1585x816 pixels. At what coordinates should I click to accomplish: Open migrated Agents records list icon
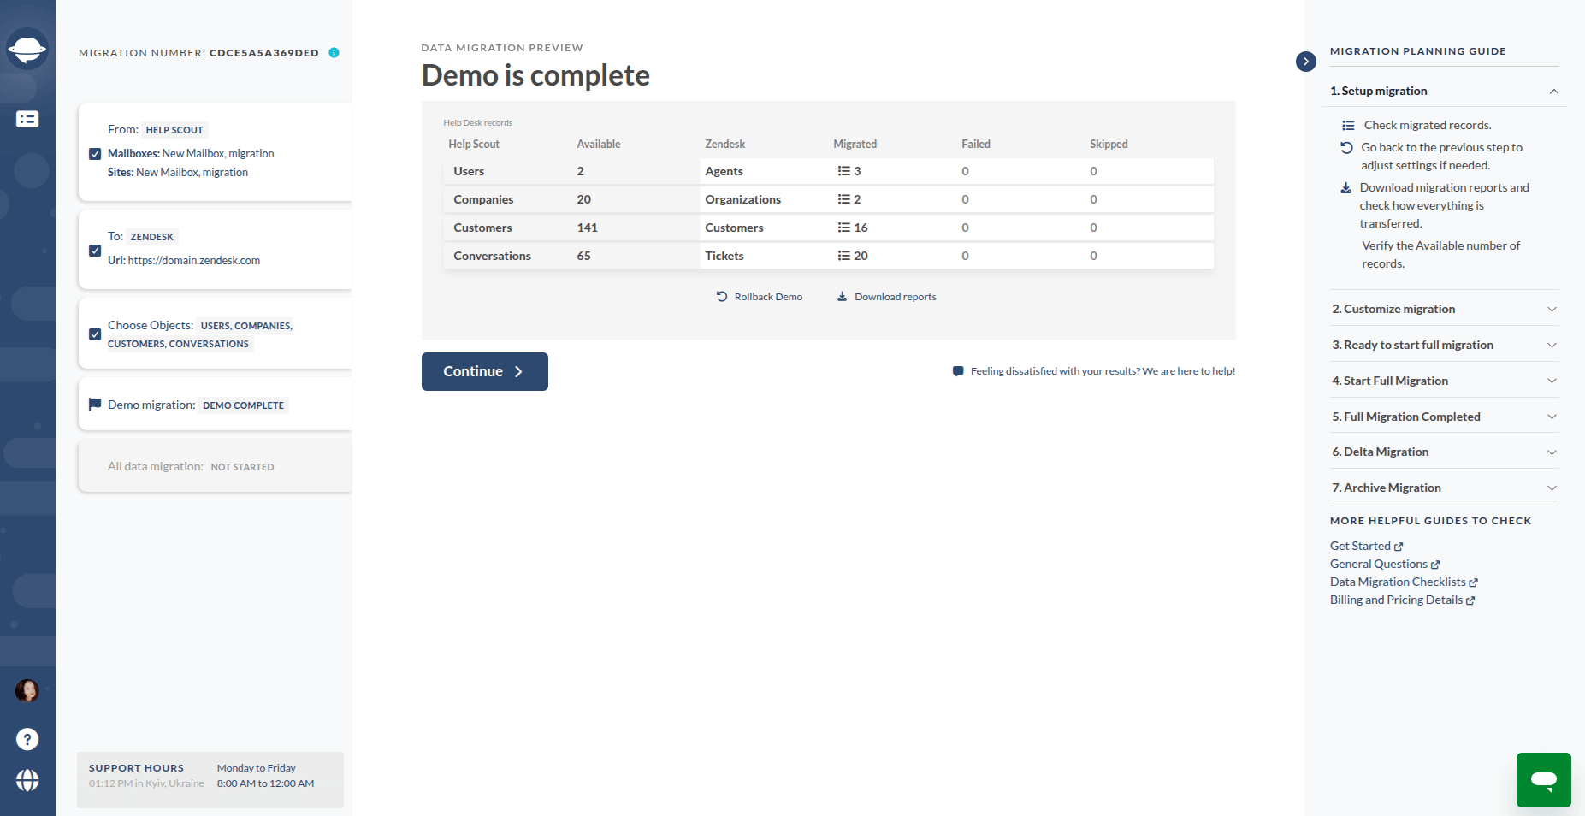pyautogui.click(x=844, y=171)
